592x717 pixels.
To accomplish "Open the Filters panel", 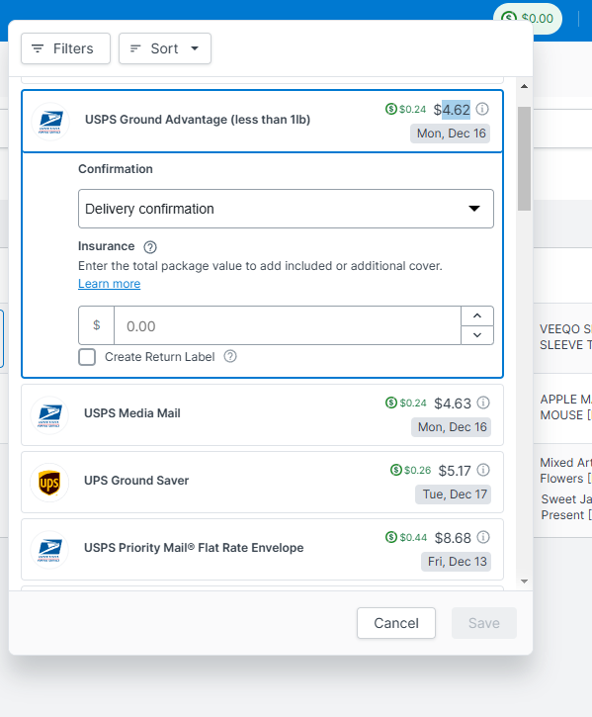I will pos(65,48).
